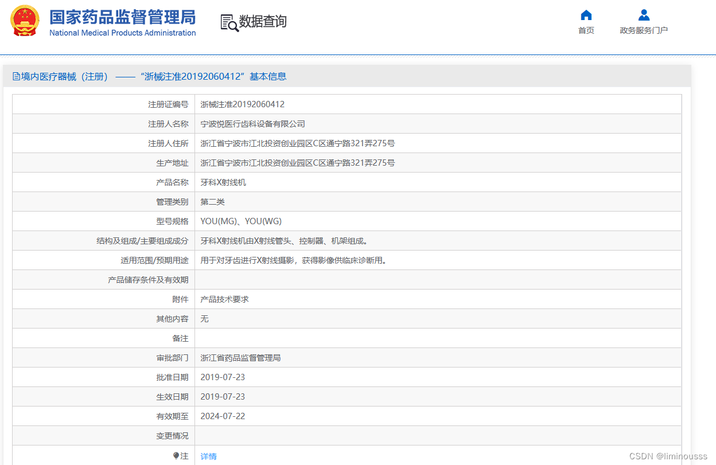Viewport: 716px width, 465px height.
Task: Click the 政务服务门户 text link
Action: point(644,30)
